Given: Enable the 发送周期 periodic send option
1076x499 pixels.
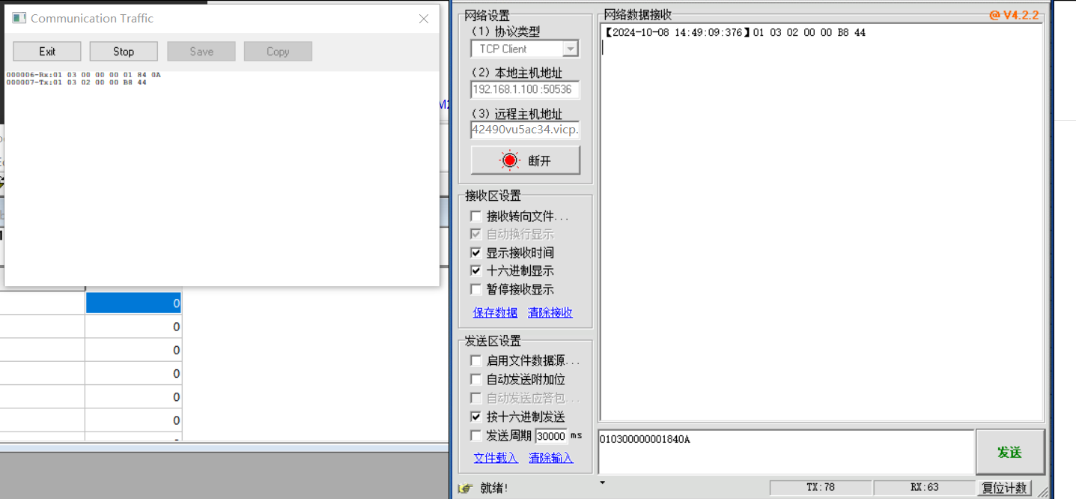Looking at the screenshot, I should tap(476, 435).
